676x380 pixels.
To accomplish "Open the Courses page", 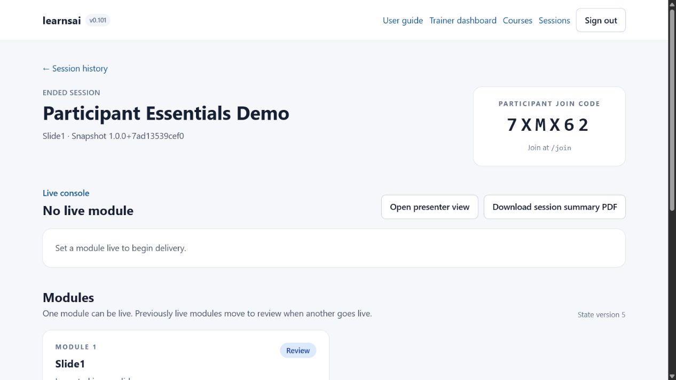I will pos(517,20).
